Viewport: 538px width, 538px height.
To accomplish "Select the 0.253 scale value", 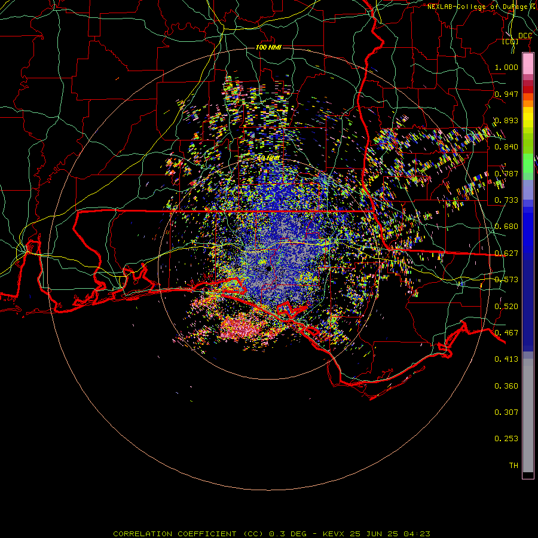I will point(506,439).
